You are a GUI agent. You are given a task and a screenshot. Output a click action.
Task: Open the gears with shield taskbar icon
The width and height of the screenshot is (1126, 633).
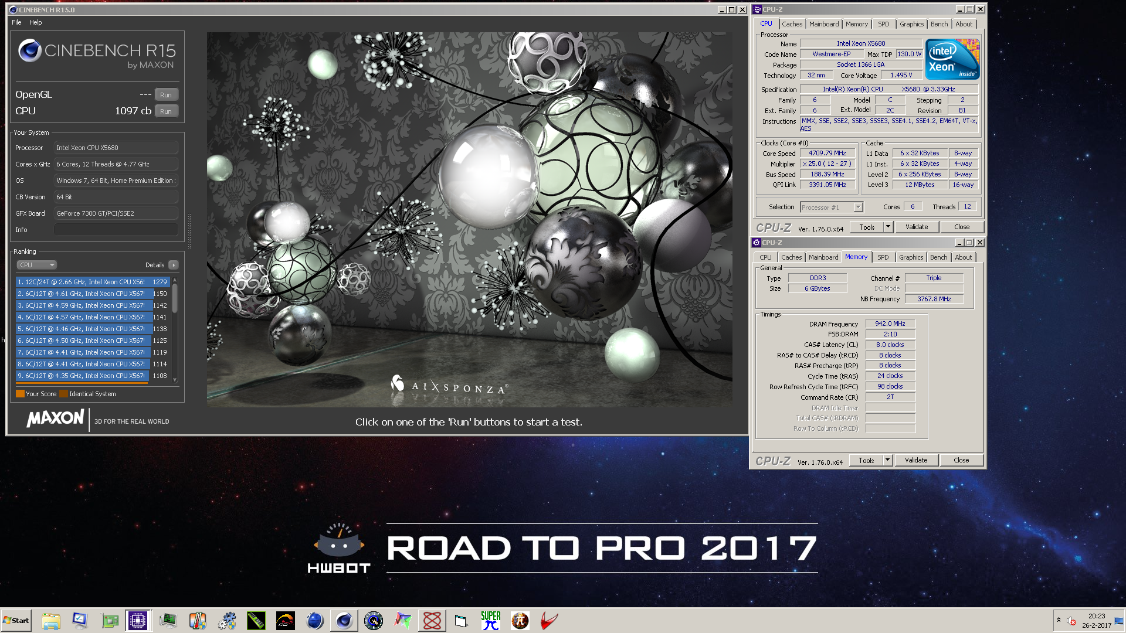[x=227, y=621]
